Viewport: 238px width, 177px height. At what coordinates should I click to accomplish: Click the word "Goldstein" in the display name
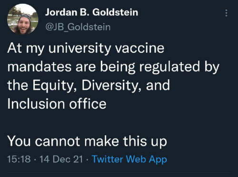click(x=115, y=12)
